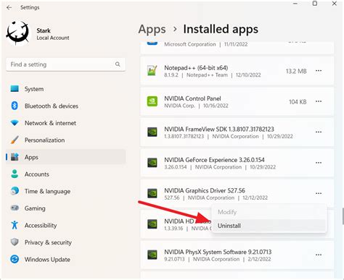Focus the Find a setting search box

[66, 64]
